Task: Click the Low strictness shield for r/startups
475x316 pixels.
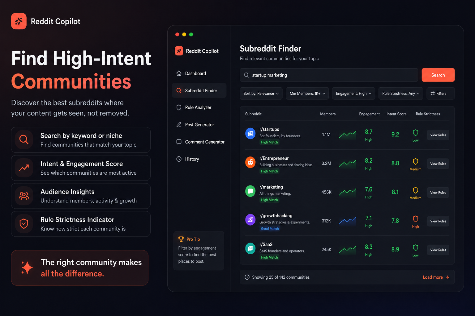Action: (x=415, y=133)
